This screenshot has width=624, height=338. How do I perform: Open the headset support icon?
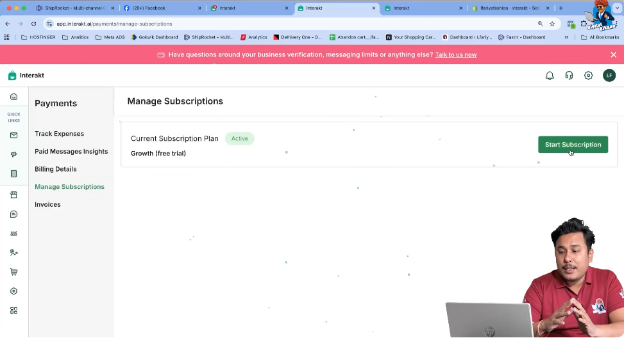(569, 76)
